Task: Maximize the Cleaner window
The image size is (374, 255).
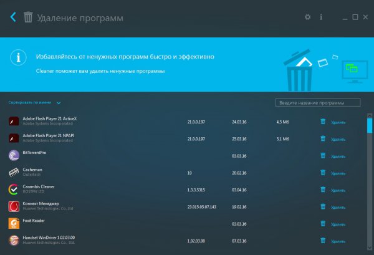Action: 355,17
